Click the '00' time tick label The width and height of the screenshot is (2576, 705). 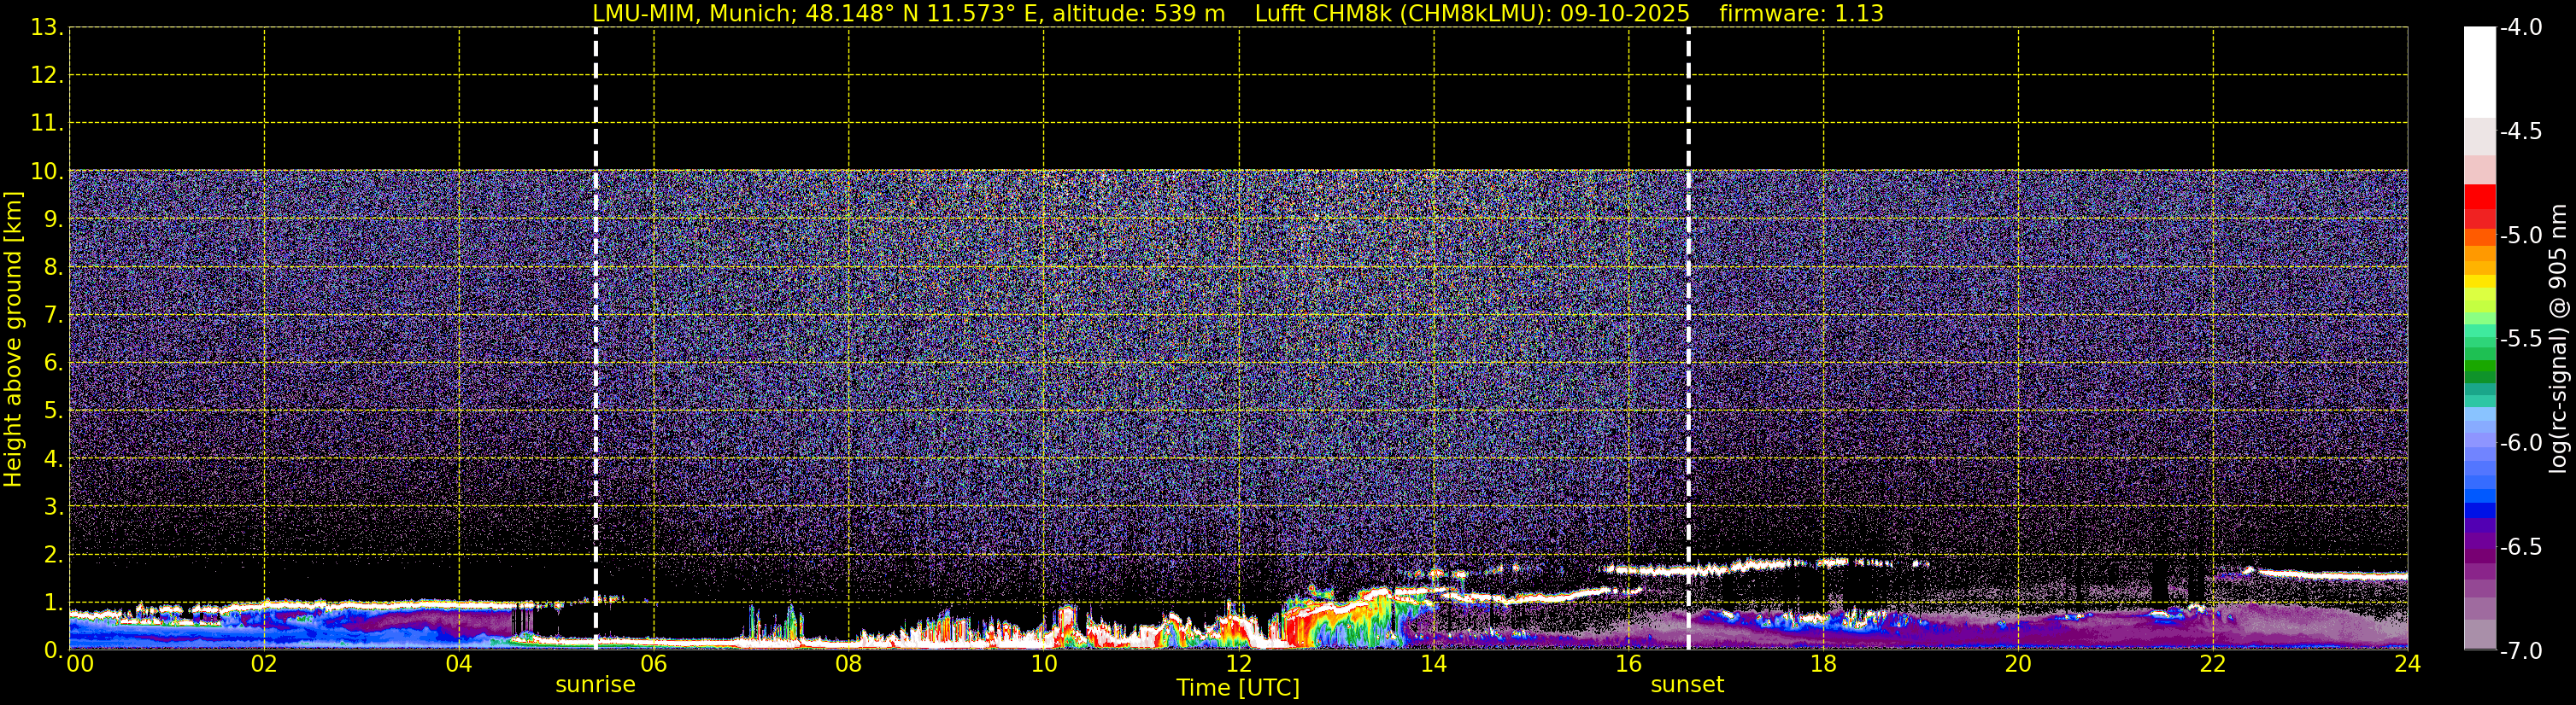pyautogui.click(x=80, y=664)
